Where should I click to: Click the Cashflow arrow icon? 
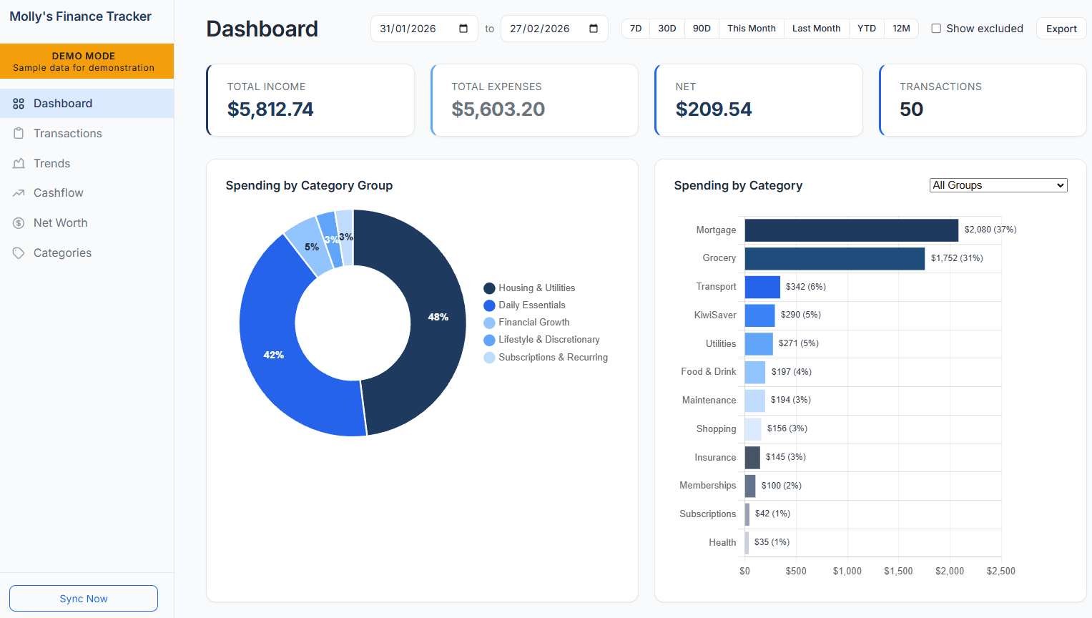point(18,192)
